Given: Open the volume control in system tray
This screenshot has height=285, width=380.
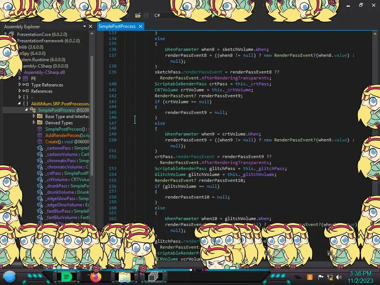Looking at the screenshot, I should pos(339,277).
